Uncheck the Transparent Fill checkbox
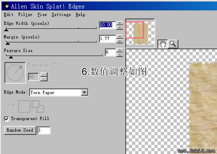The width and height of the screenshot is (217, 154). [6, 119]
